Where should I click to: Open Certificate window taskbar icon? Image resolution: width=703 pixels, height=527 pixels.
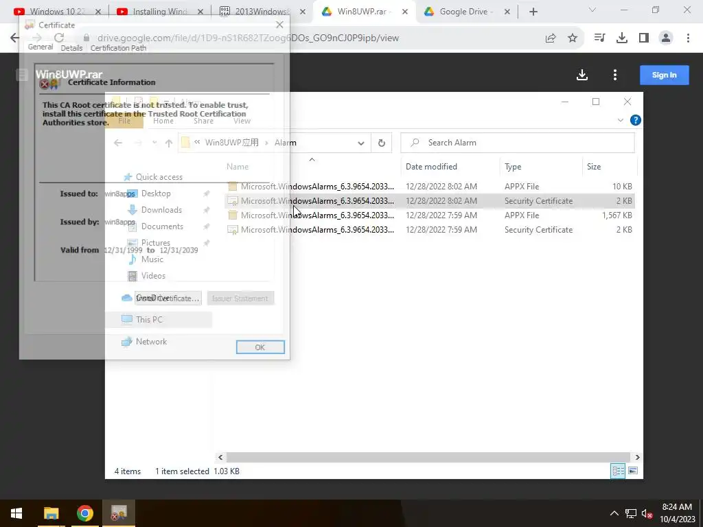(x=119, y=513)
